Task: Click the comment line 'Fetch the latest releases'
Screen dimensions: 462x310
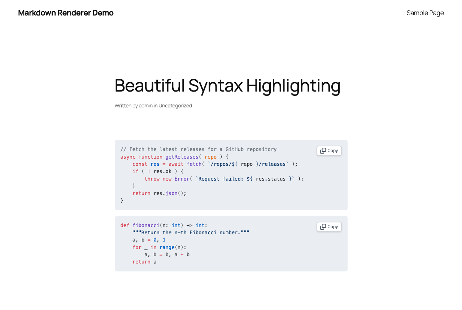Action: [199, 149]
